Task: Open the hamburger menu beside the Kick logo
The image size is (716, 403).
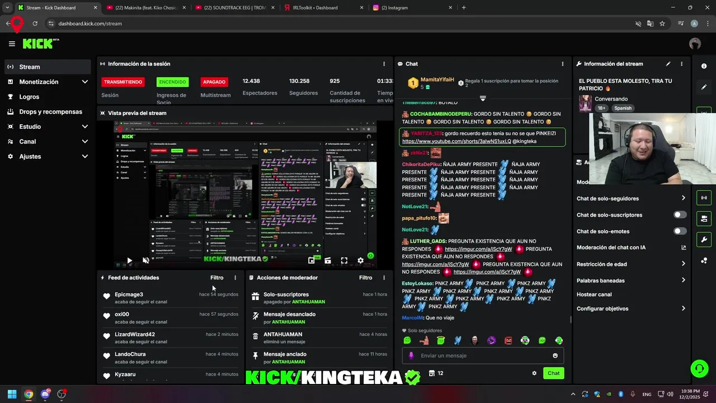Action: click(12, 44)
